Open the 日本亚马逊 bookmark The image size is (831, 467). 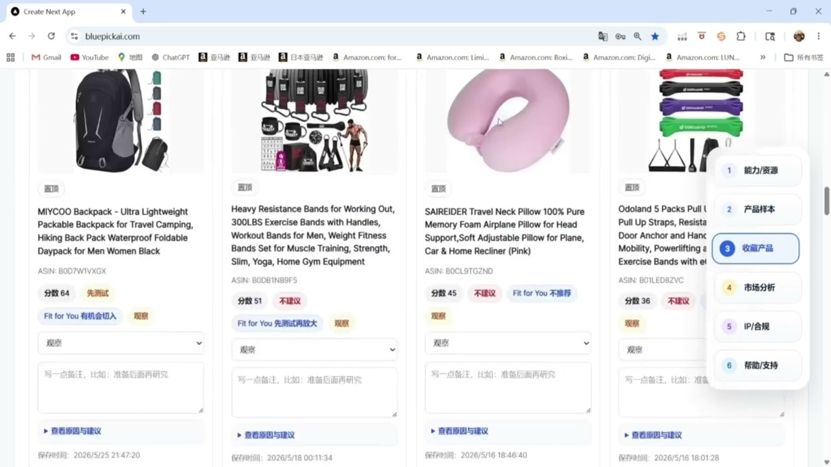click(301, 57)
